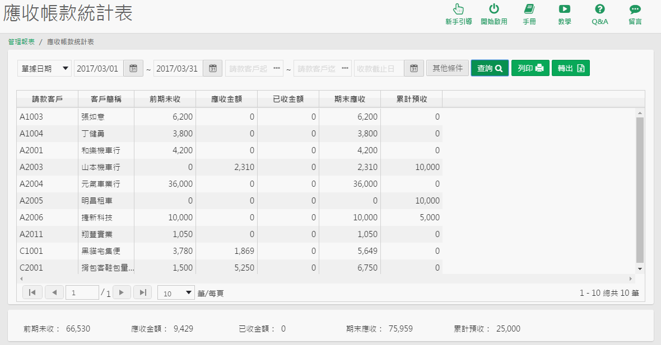Select customer row A1003

229,116
